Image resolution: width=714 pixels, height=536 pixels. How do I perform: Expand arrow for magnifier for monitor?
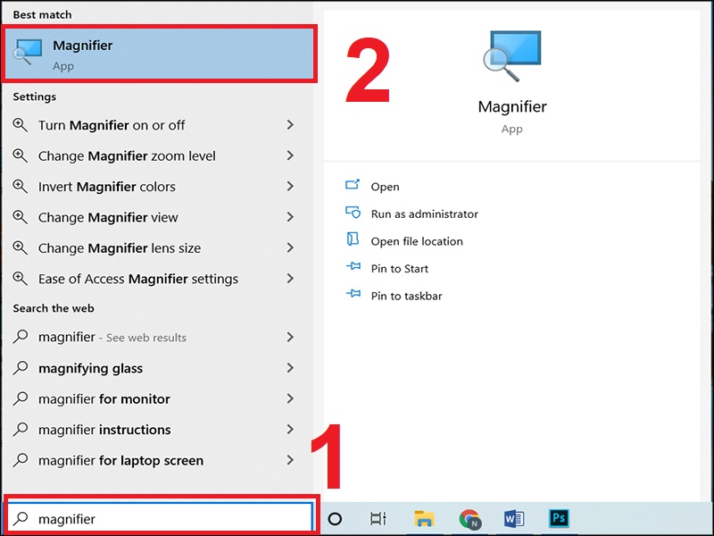[x=290, y=398]
